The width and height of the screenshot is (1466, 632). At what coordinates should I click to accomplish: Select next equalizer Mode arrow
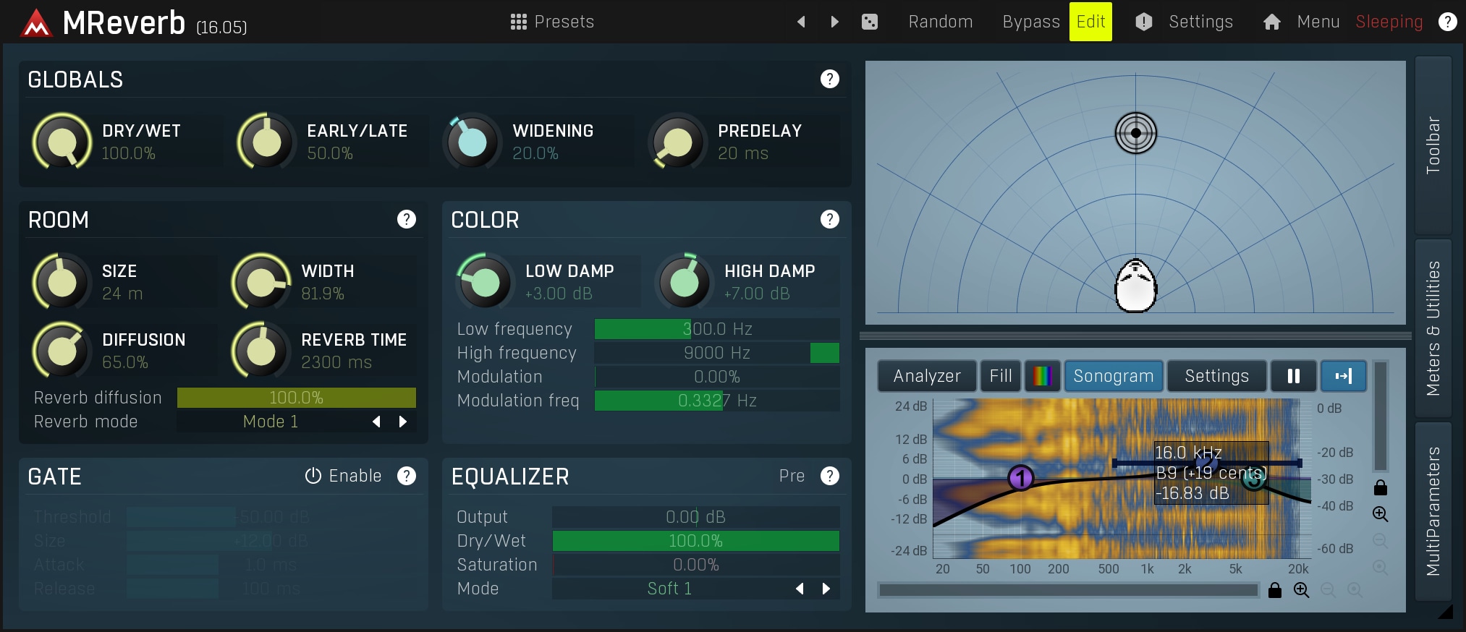click(826, 589)
